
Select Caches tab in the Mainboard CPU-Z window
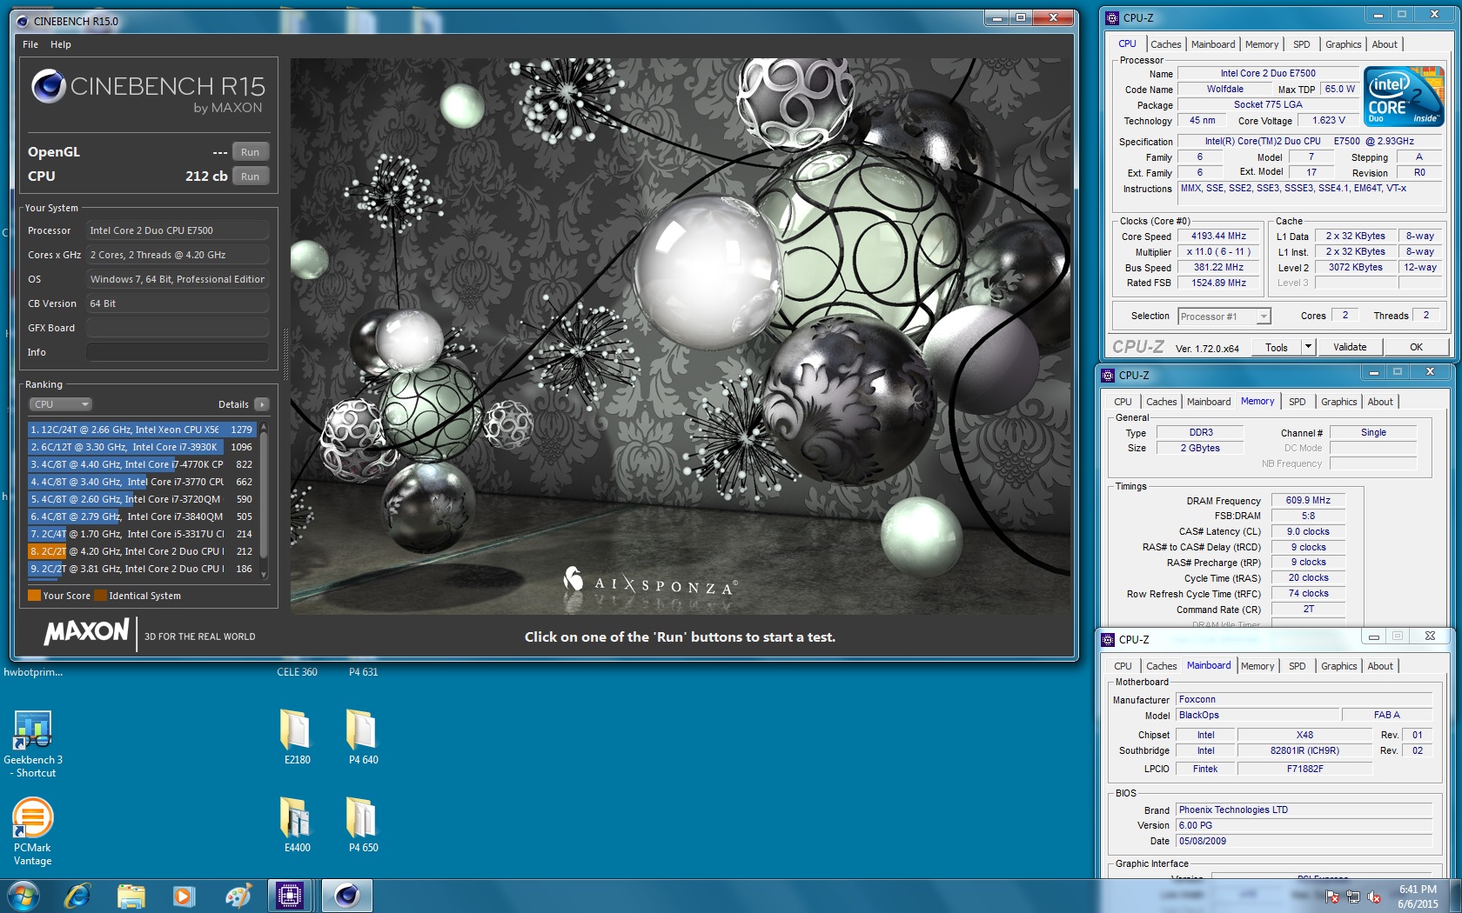coord(1161,666)
